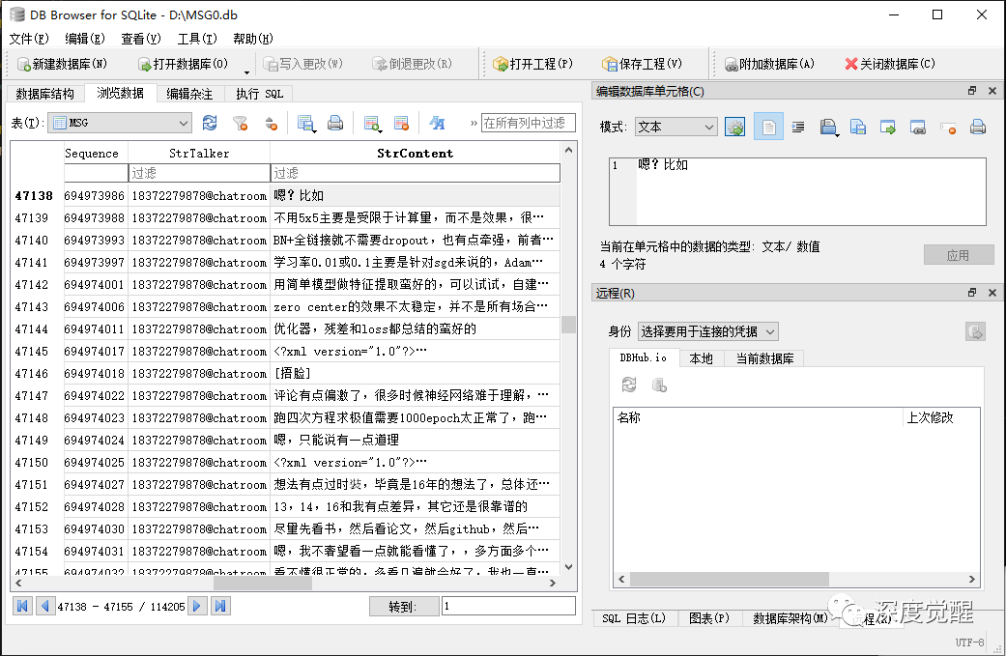This screenshot has width=1006, height=656.
Task: Close the 编辑数据库单元格 panel
Action: pos(992,91)
